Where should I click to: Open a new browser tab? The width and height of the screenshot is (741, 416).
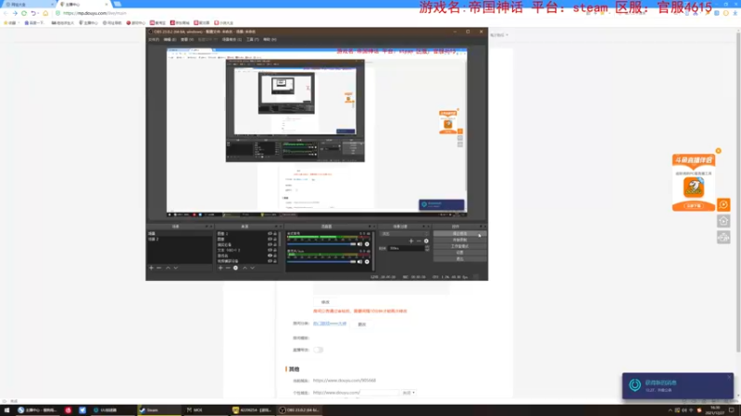point(118,5)
